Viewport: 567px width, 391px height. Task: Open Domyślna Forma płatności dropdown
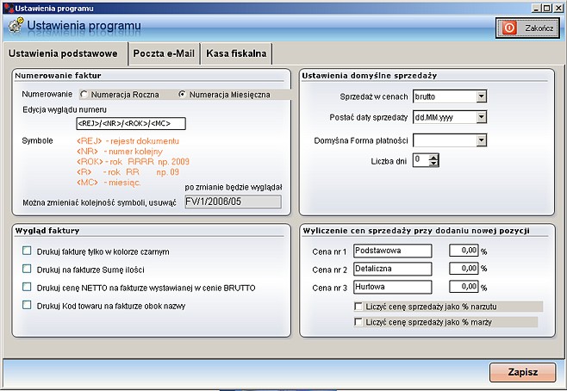tap(482, 140)
